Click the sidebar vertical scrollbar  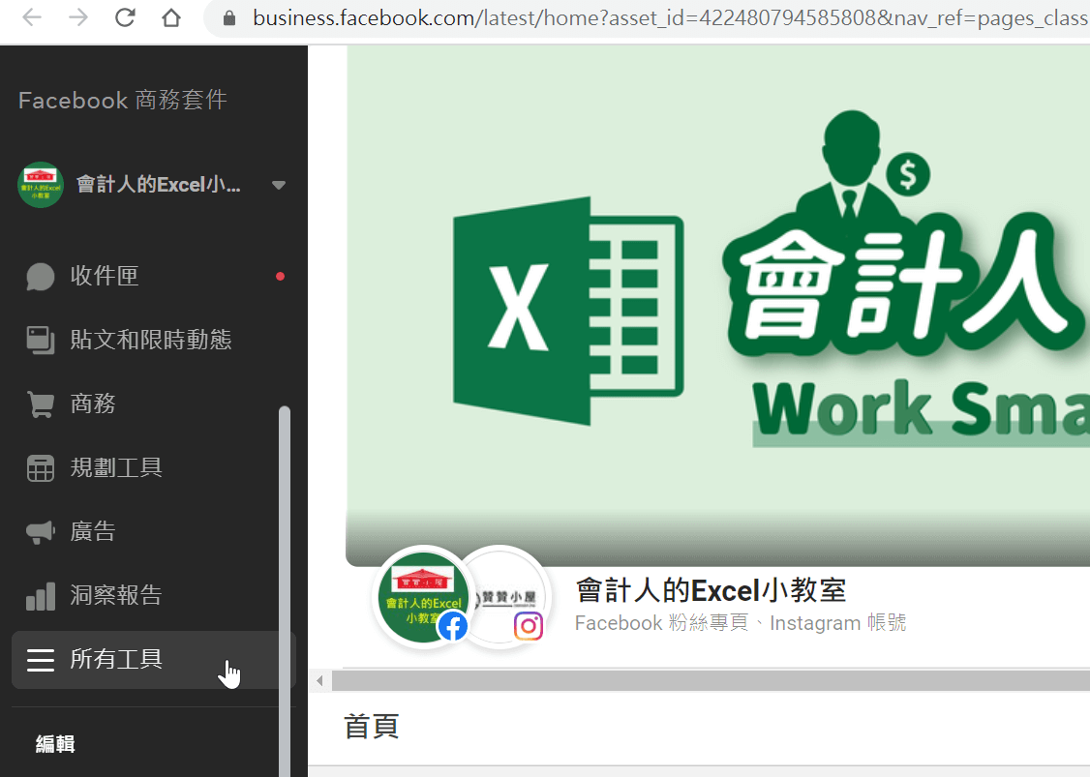(285, 591)
